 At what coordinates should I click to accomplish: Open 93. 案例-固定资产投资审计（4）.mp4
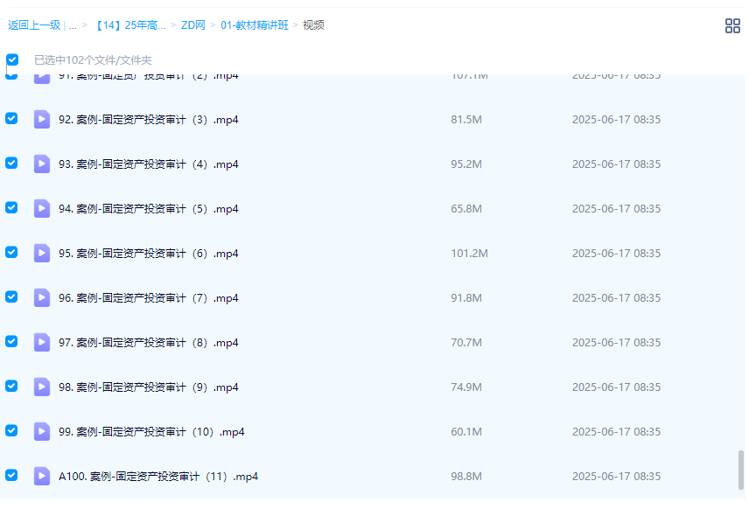149,164
